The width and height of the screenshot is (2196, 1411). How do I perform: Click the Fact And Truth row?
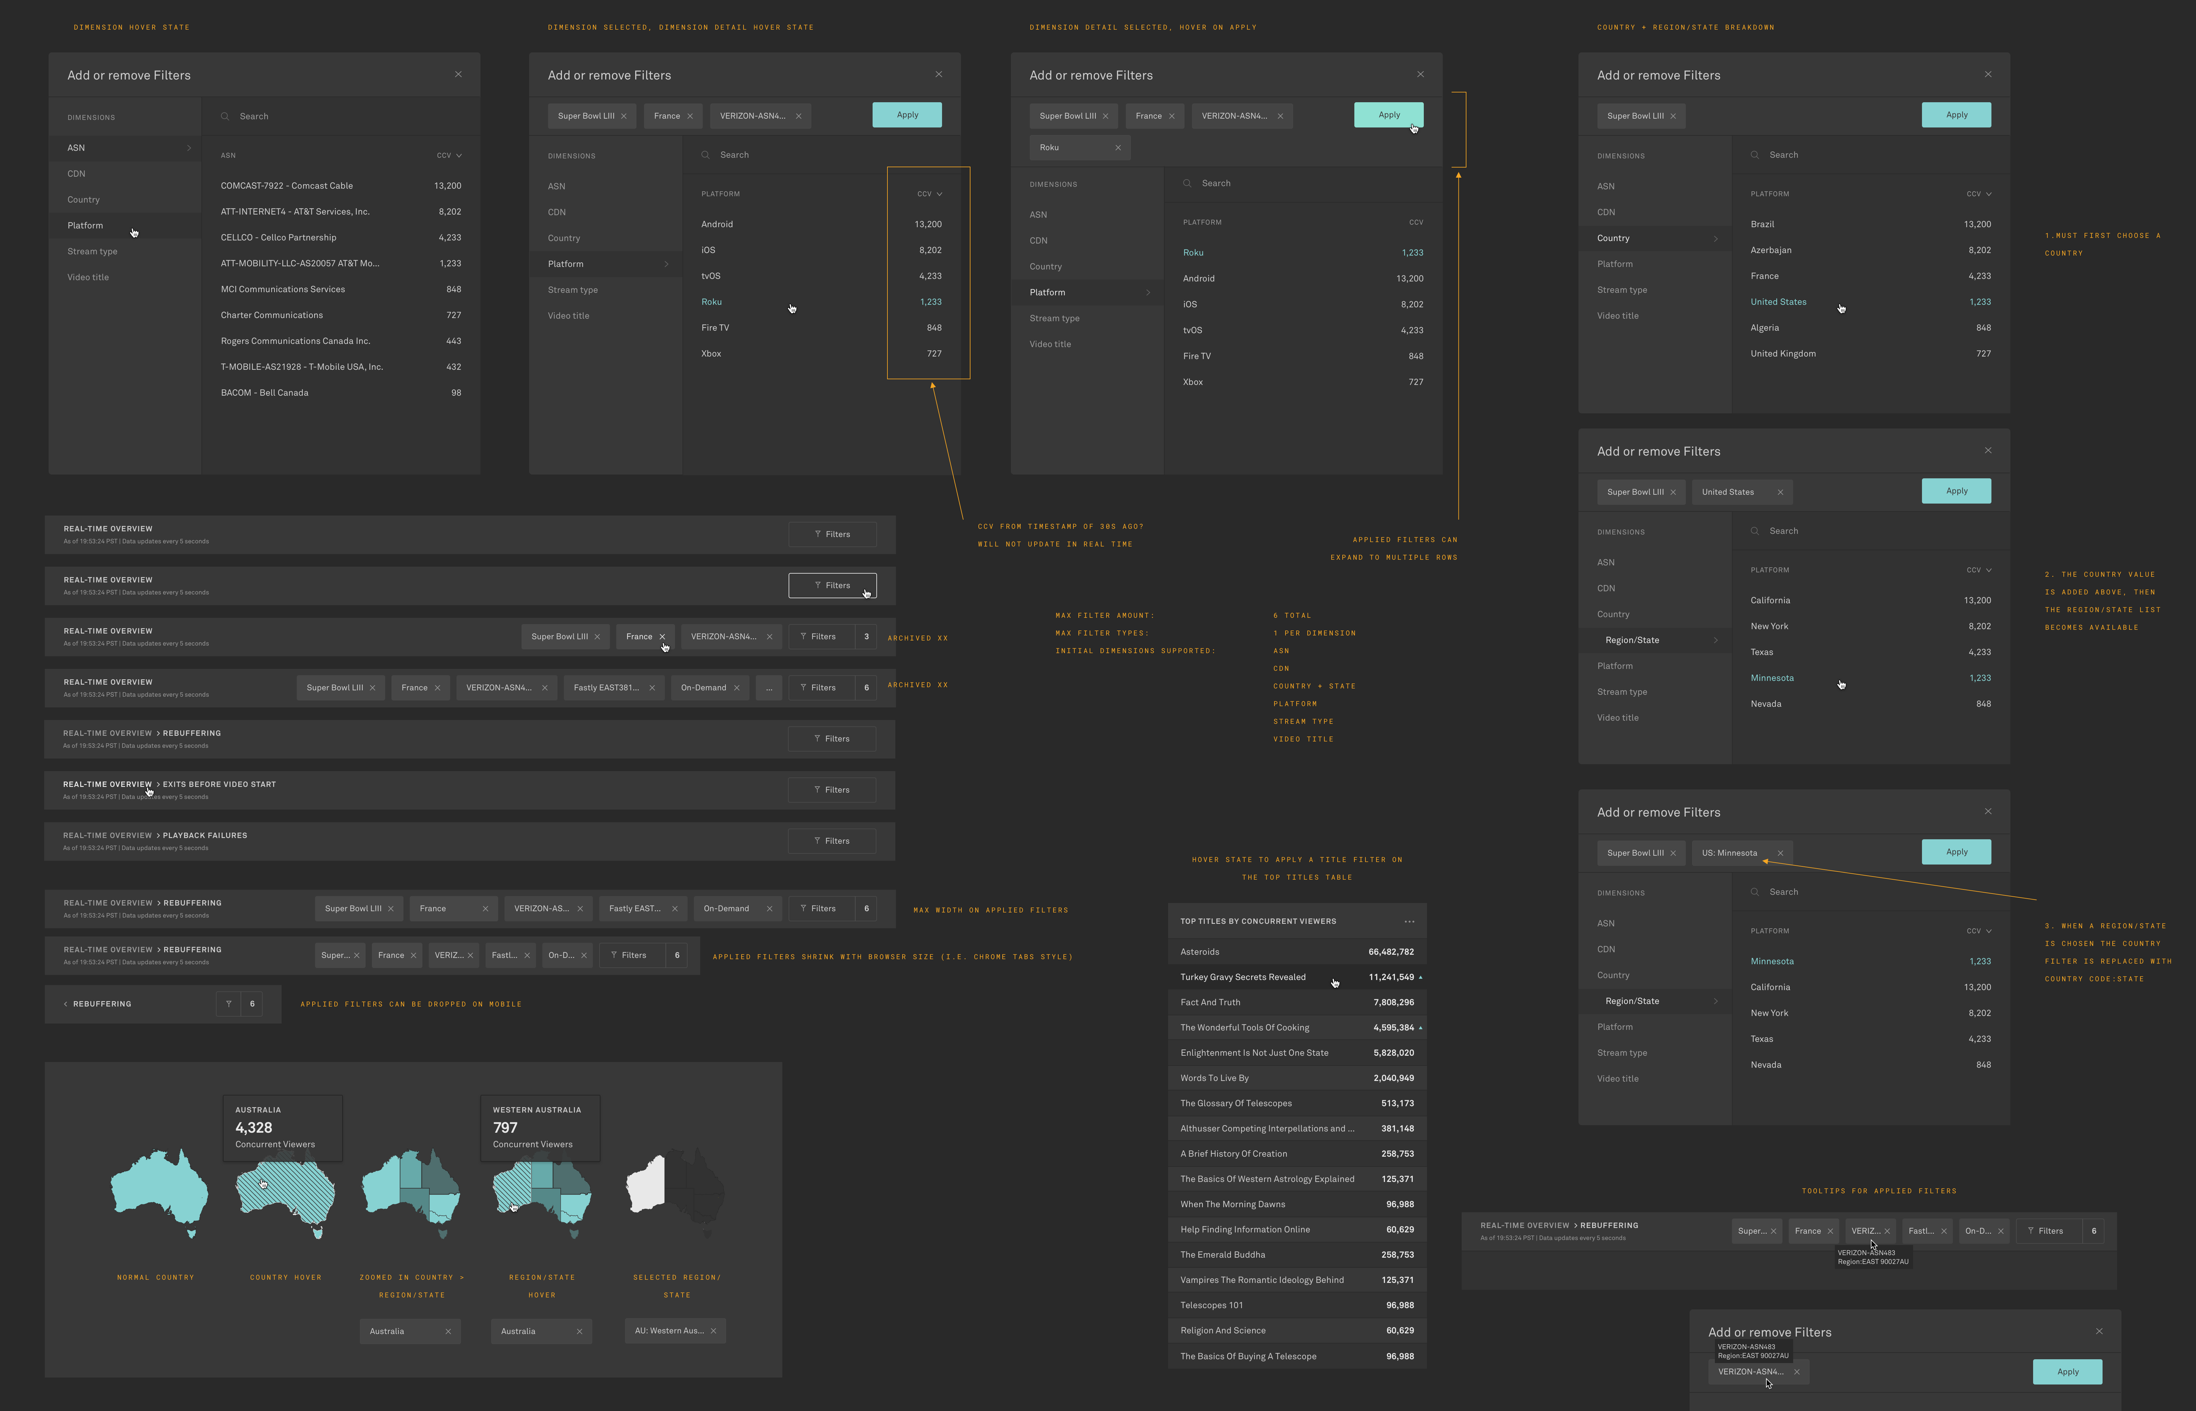click(x=1297, y=1002)
